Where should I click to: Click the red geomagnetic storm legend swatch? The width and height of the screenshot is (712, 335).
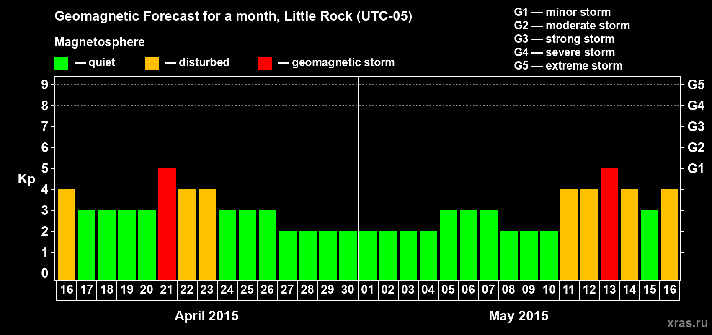point(265,63)
